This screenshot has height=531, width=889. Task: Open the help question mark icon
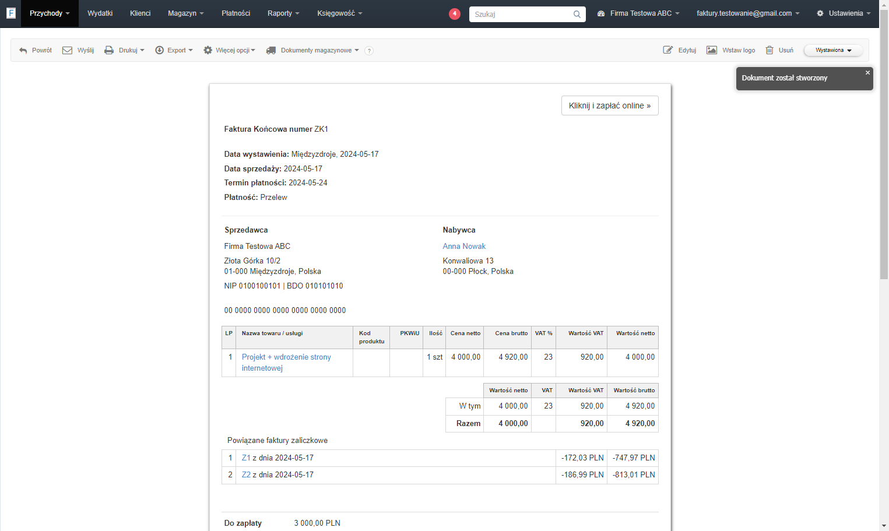coord(369,51)
